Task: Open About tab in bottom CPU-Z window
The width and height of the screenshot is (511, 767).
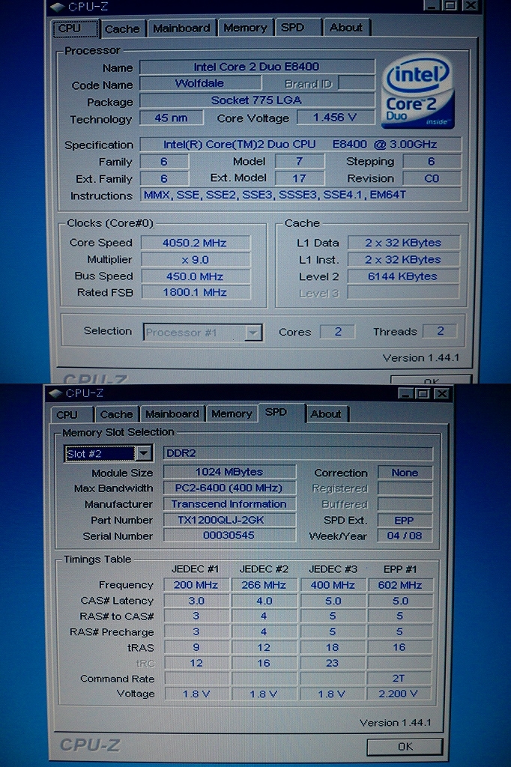Action: tap(327, 413)
